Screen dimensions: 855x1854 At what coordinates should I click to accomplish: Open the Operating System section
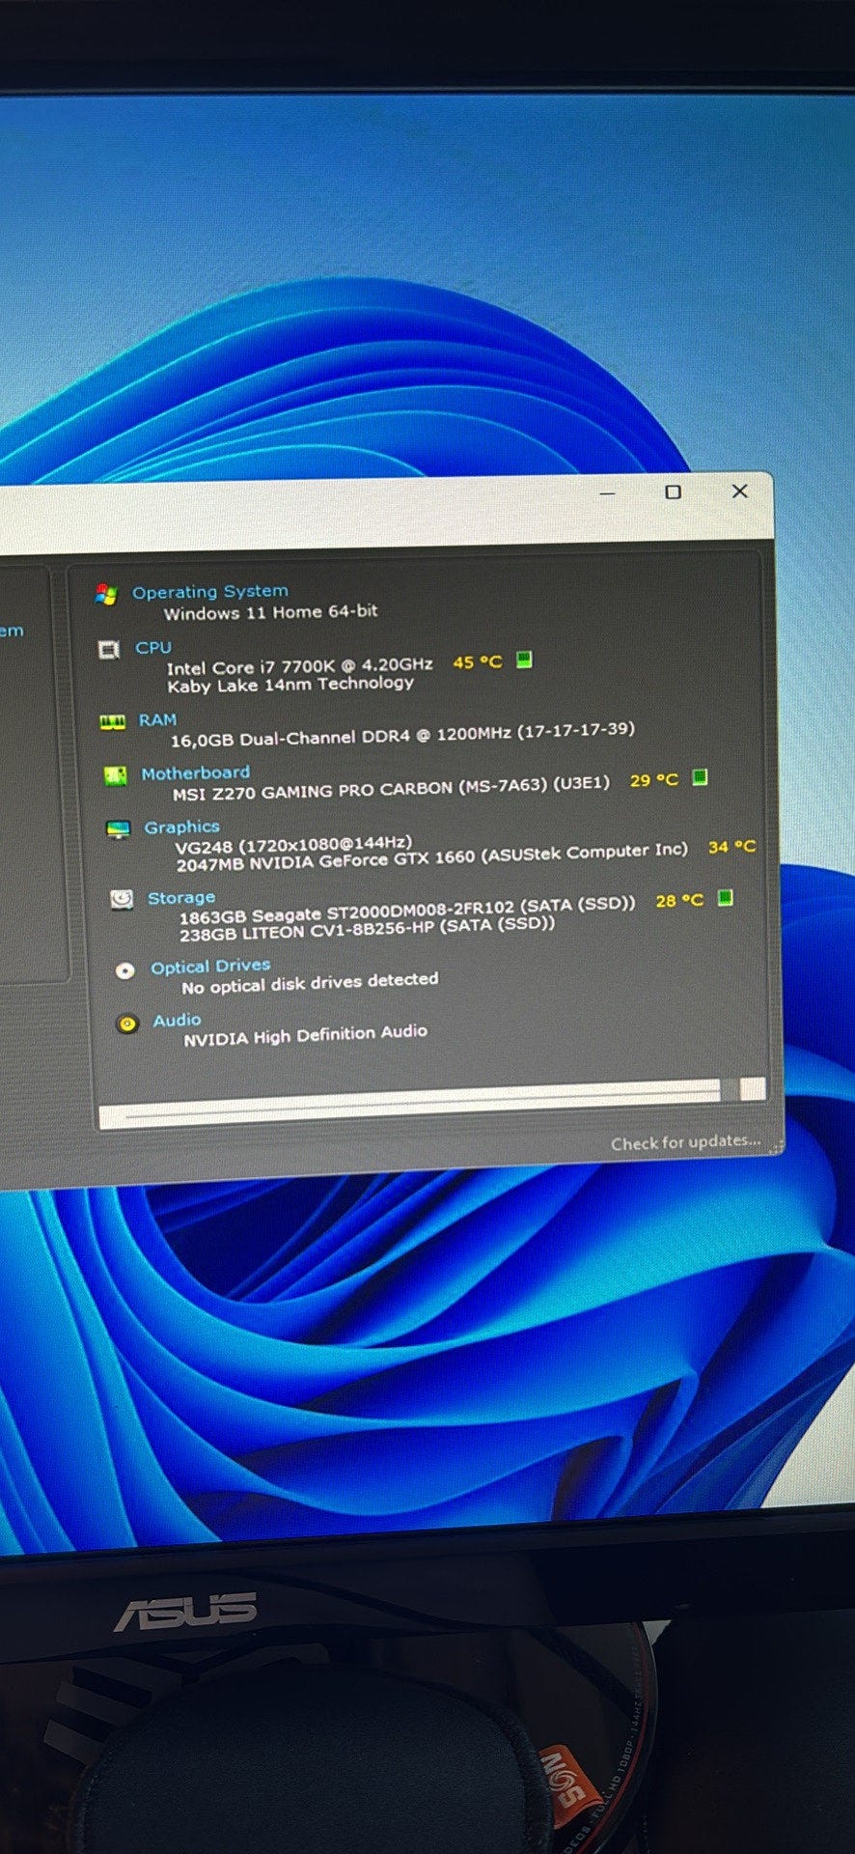click(210, 591)
